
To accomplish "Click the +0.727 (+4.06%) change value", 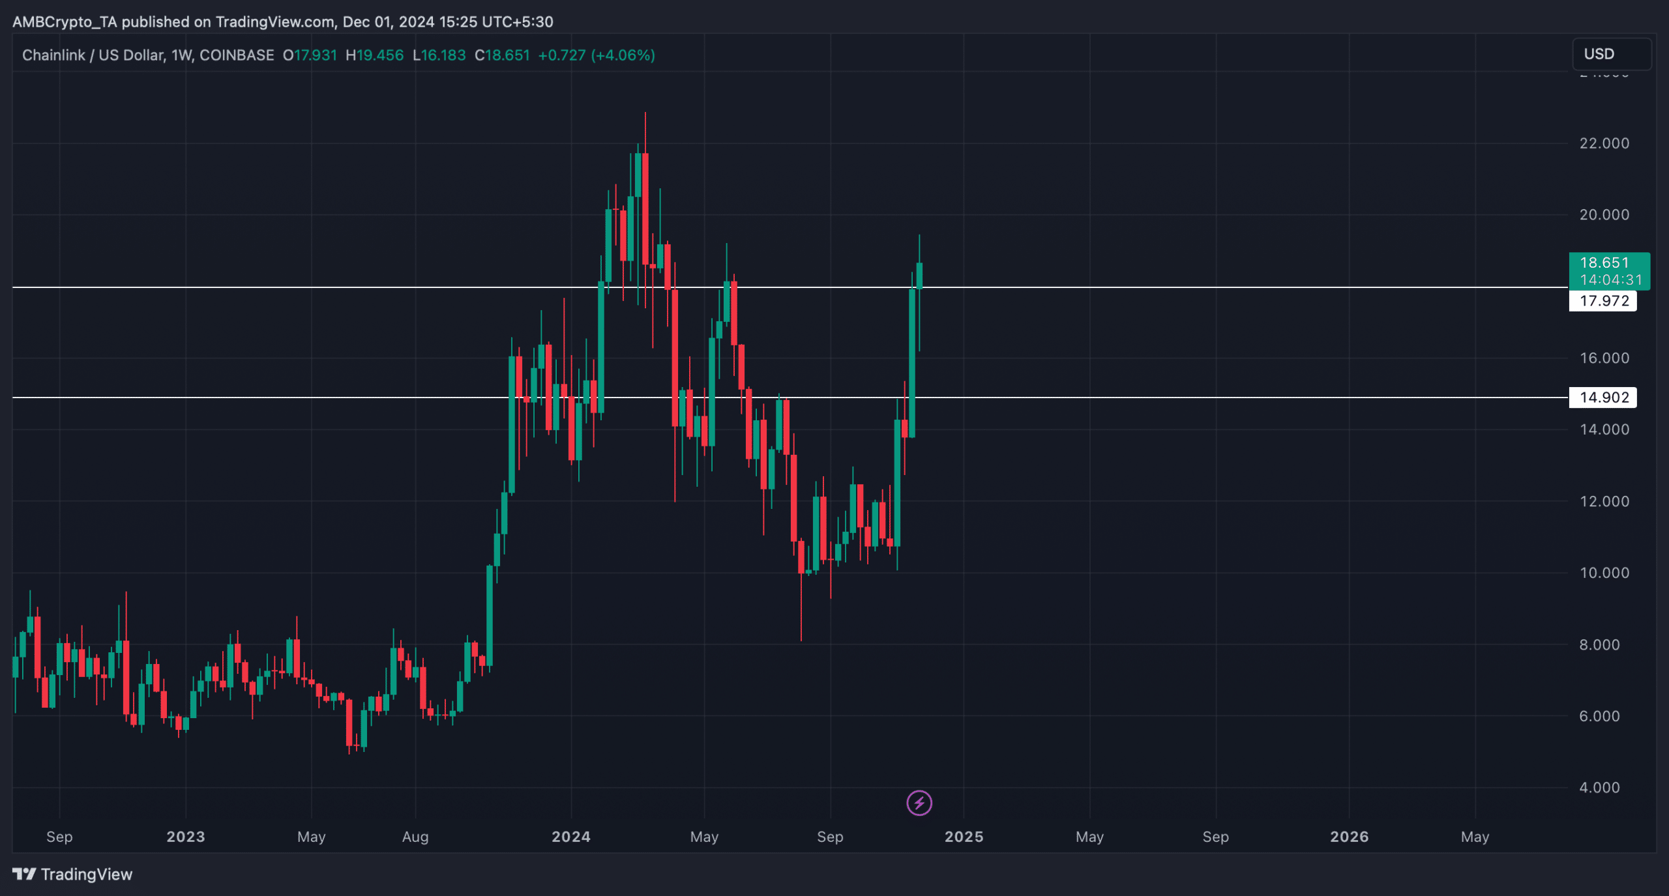I will (596, 55).
